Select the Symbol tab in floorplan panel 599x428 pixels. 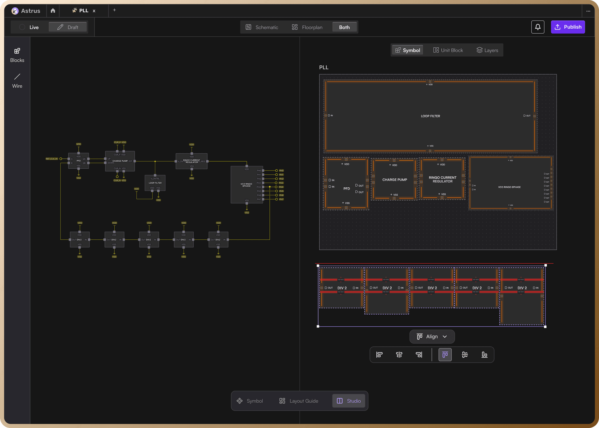(407, 50)
